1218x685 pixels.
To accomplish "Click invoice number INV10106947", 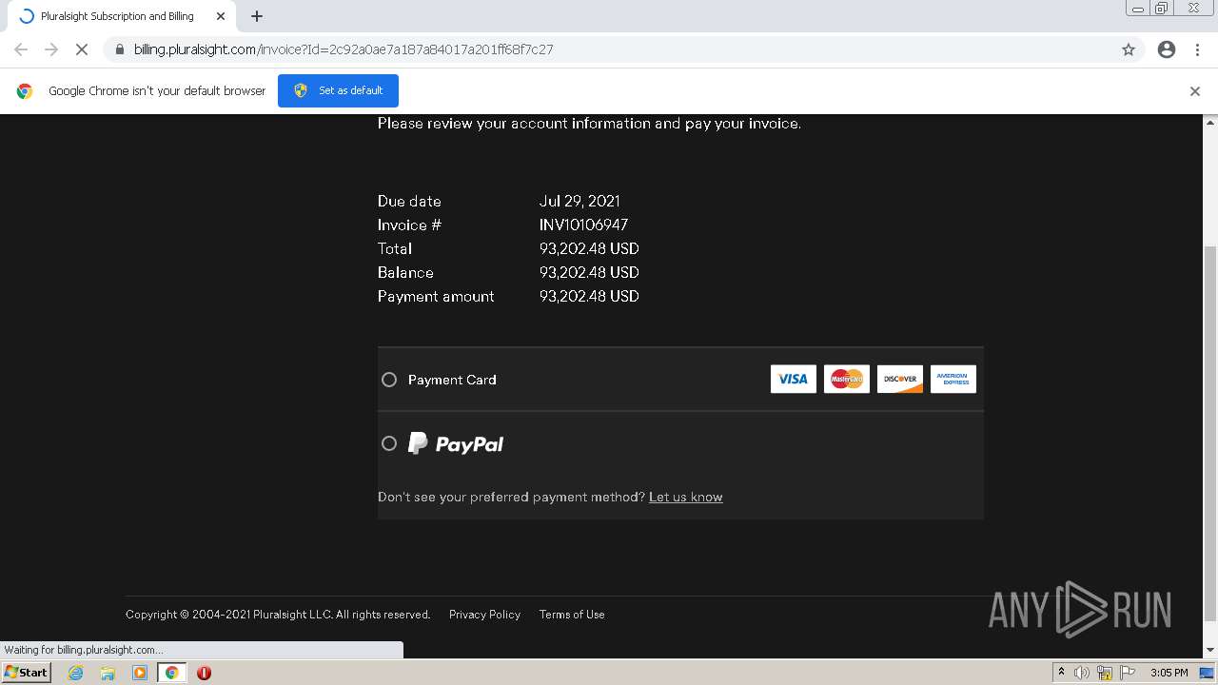I will tap(583, 225).
